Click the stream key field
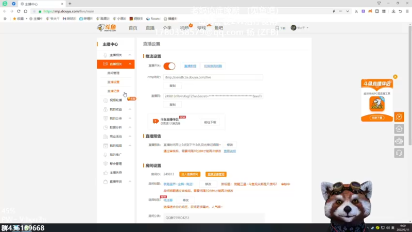This screenshot has width=412, height=232. 213,96
